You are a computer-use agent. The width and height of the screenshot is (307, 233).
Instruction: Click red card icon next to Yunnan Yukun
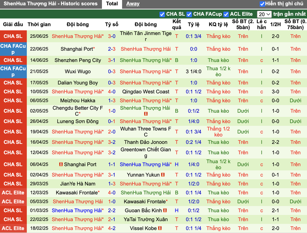(x=163, y=175)
